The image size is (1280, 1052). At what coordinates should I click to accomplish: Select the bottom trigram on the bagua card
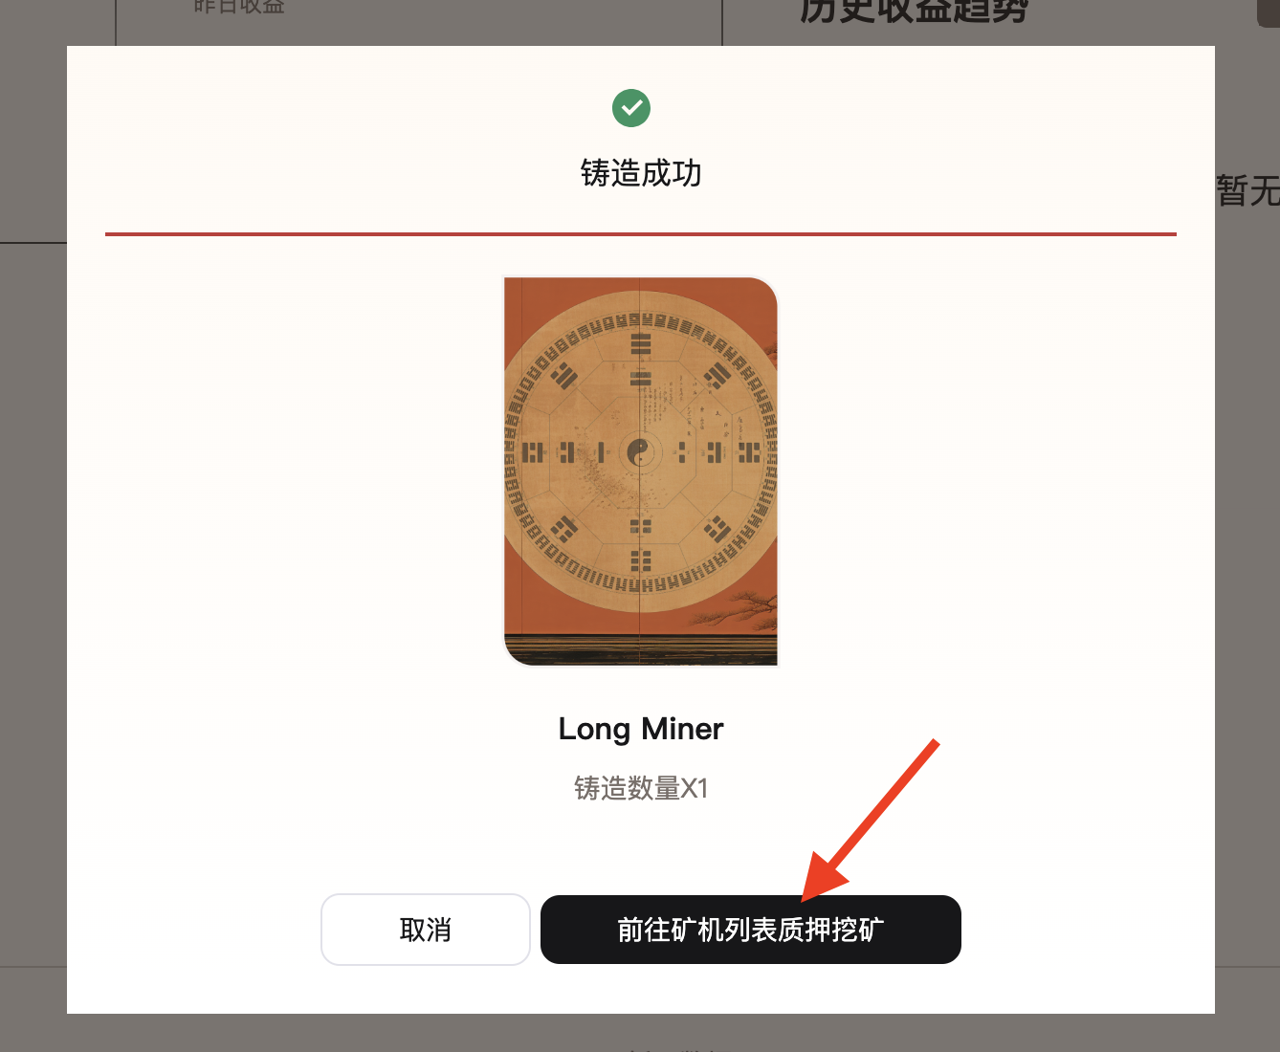pos(640,560)
